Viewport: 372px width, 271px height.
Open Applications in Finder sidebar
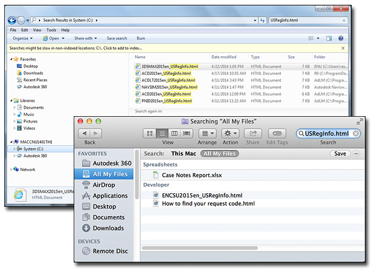tap(105, 196)
